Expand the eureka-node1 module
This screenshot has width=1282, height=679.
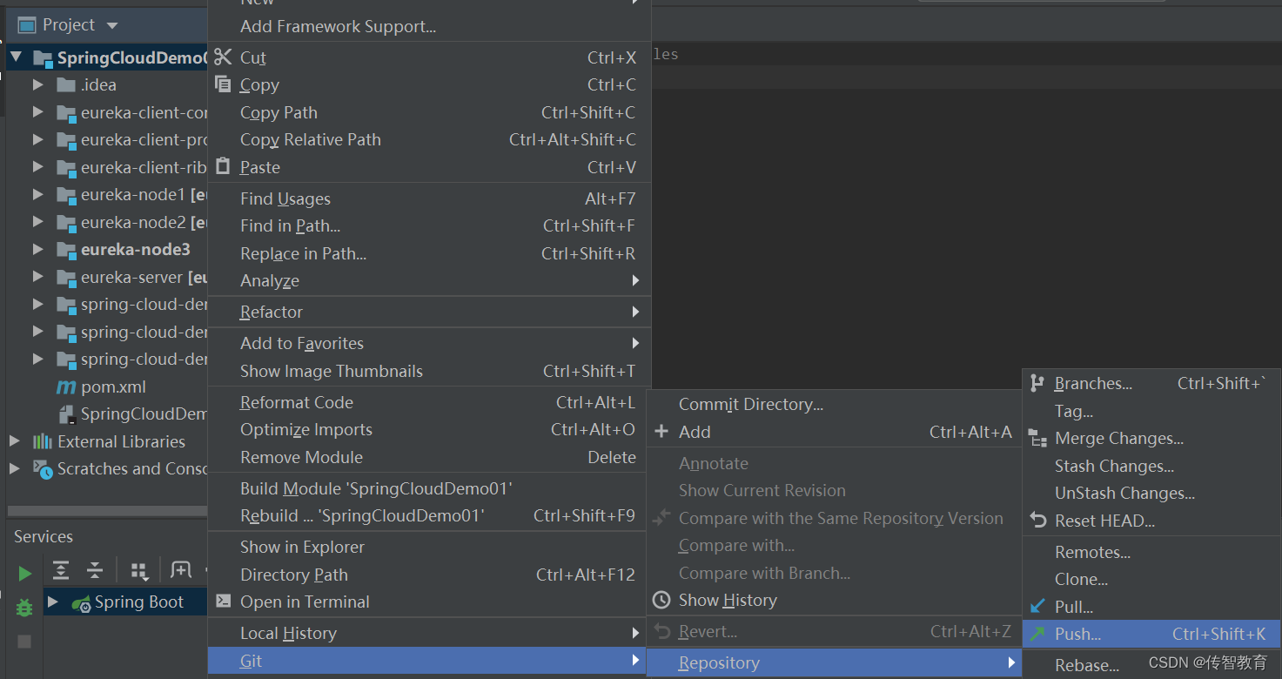[x=37, y=194]
